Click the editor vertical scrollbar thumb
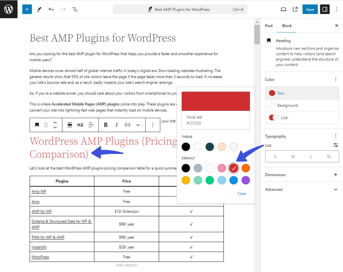Viewport: 343px width, 272px height. (x=257, y=34)
